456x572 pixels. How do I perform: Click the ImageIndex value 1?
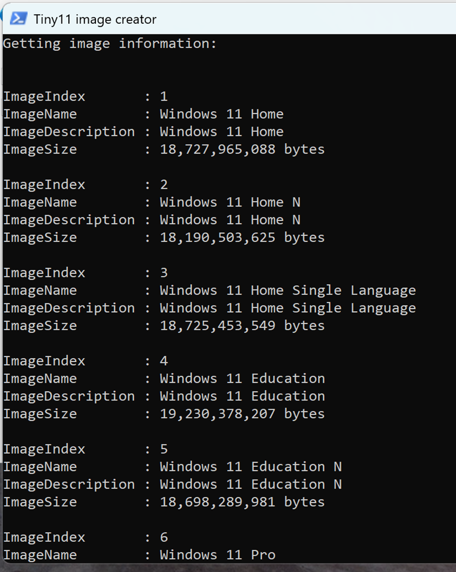coord(164,96)
